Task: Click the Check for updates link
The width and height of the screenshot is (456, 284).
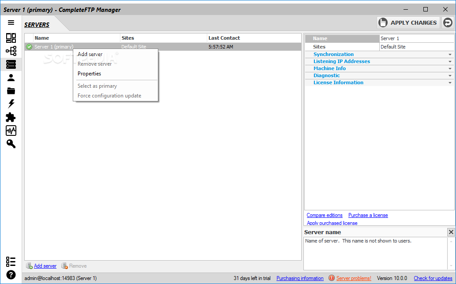Action: tap(433, 278)
